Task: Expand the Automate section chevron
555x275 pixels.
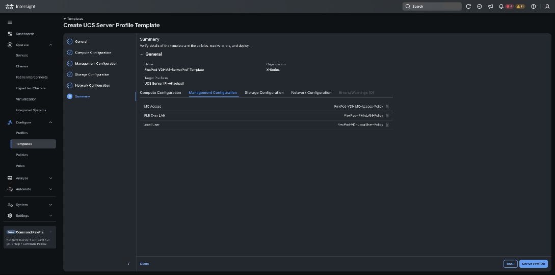Action: [50, 189]
